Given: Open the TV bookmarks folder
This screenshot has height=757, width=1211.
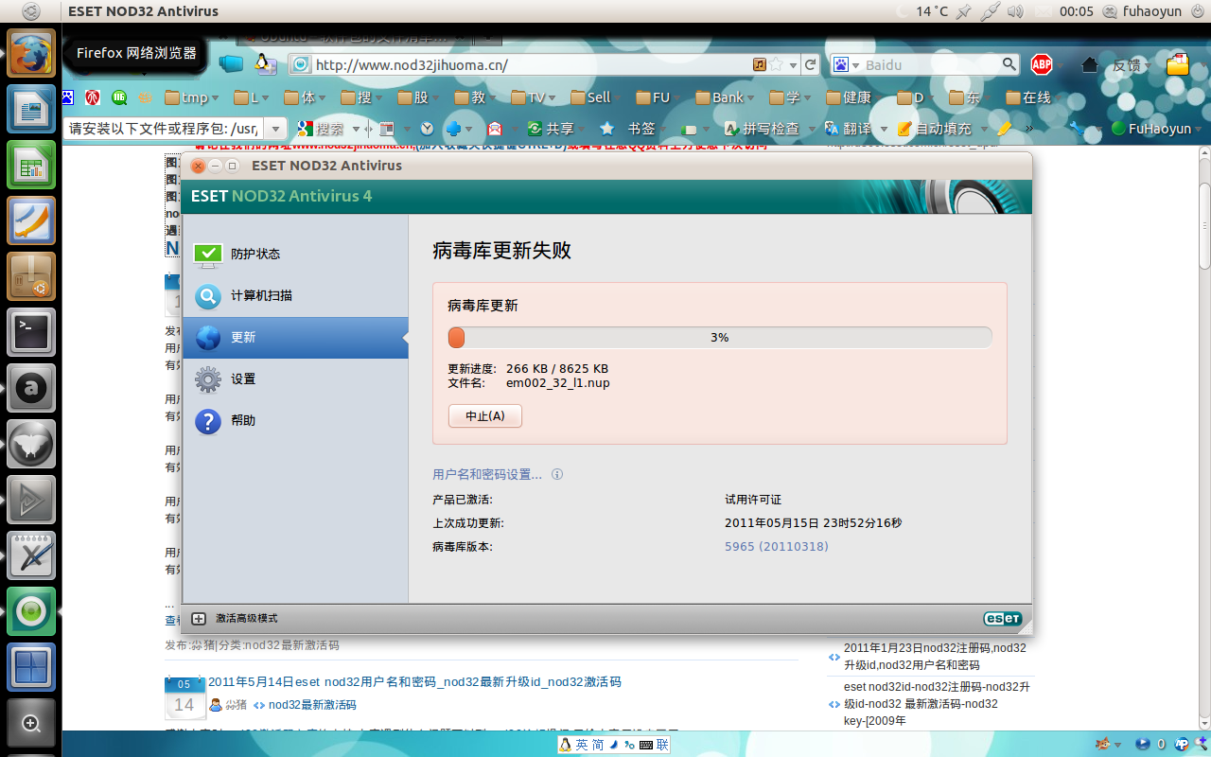Looking at the screenshot, I should 535,97.
